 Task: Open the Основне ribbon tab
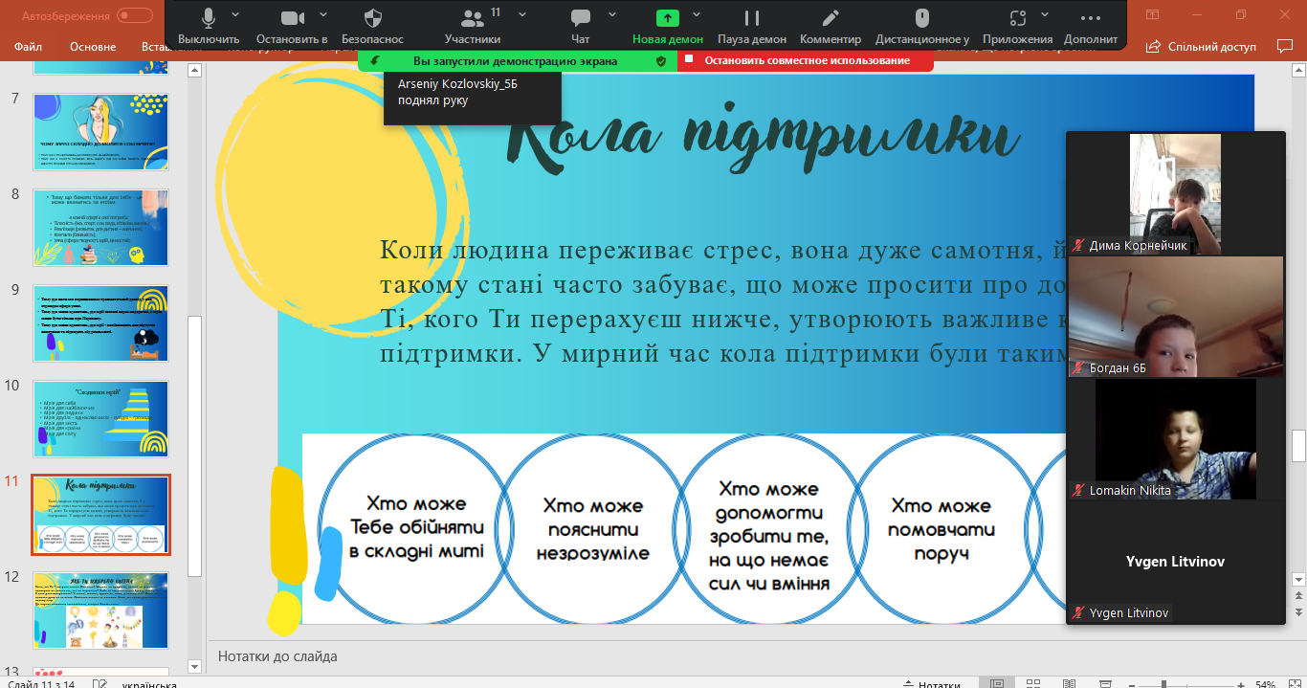click(x=93, y=47)
